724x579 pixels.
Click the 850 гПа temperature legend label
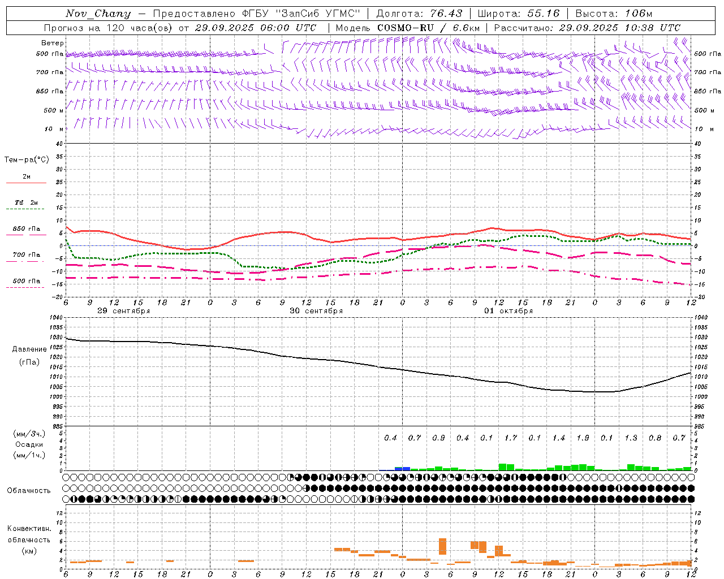click(27, 229)
